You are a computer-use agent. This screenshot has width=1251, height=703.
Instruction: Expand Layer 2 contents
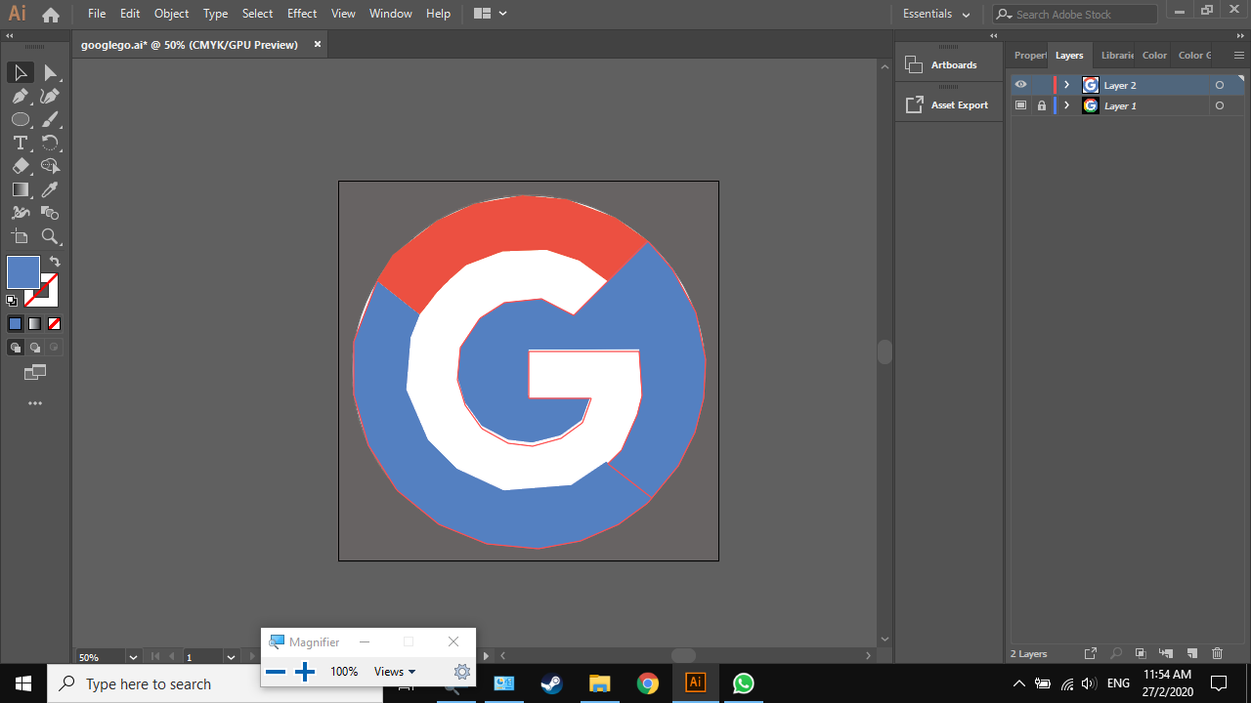[1066, 85]
